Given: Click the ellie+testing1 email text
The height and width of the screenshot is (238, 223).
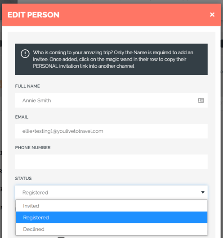Looking at the screenshot, I should coord(62,131).
